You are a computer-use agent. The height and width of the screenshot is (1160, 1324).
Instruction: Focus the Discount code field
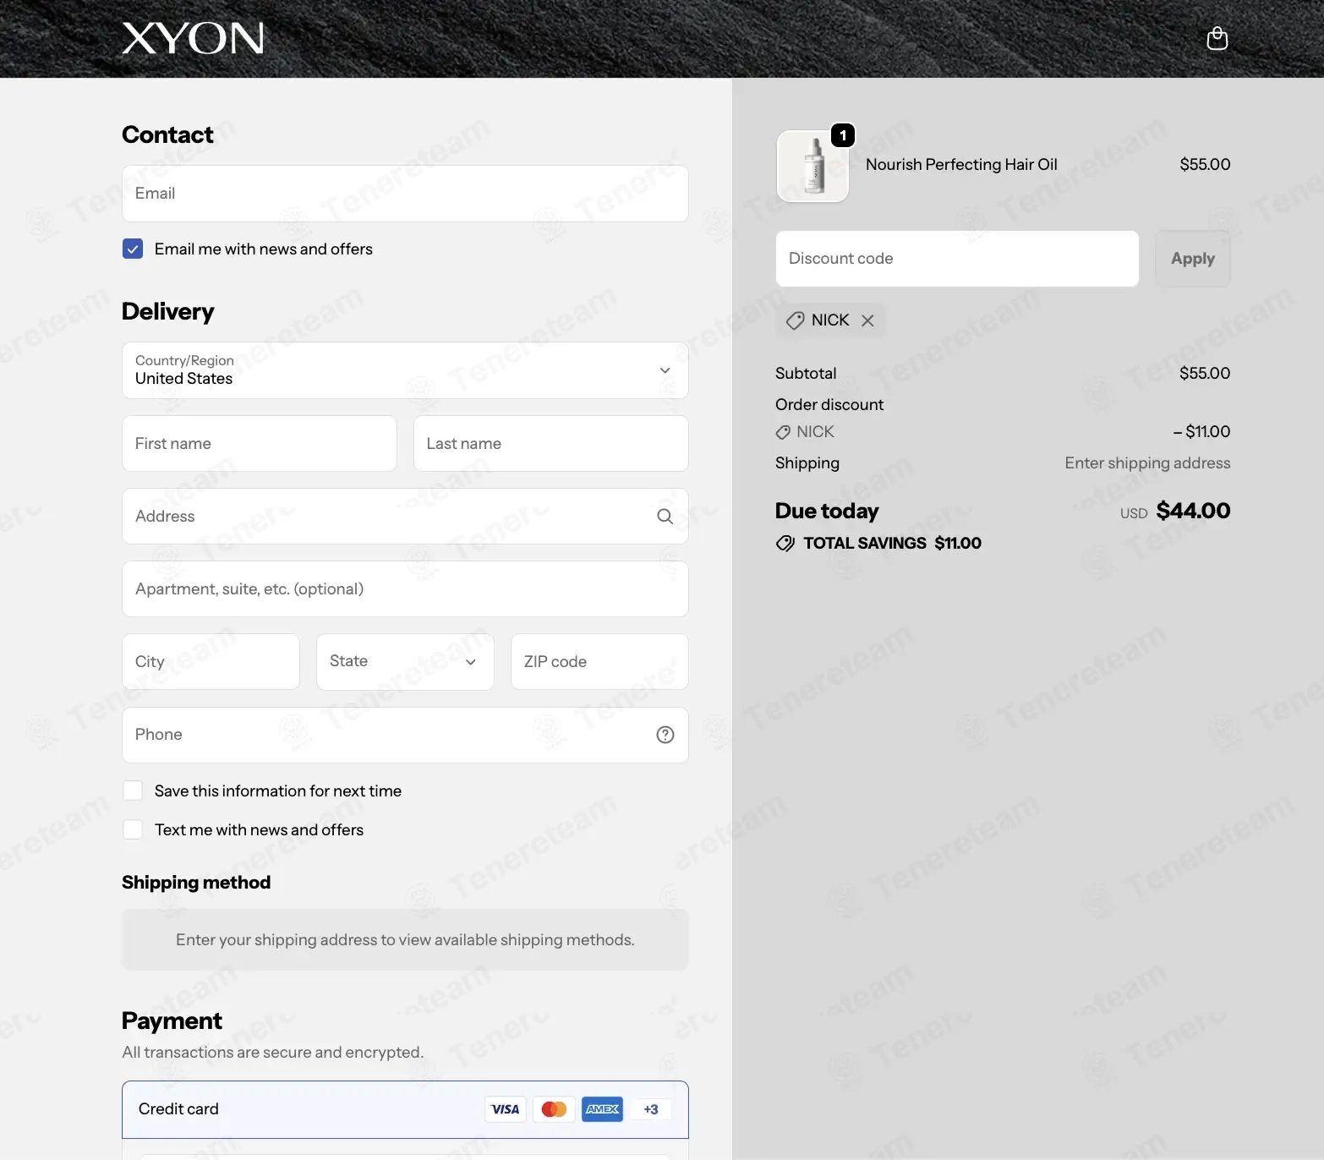[x=957, y=259]
